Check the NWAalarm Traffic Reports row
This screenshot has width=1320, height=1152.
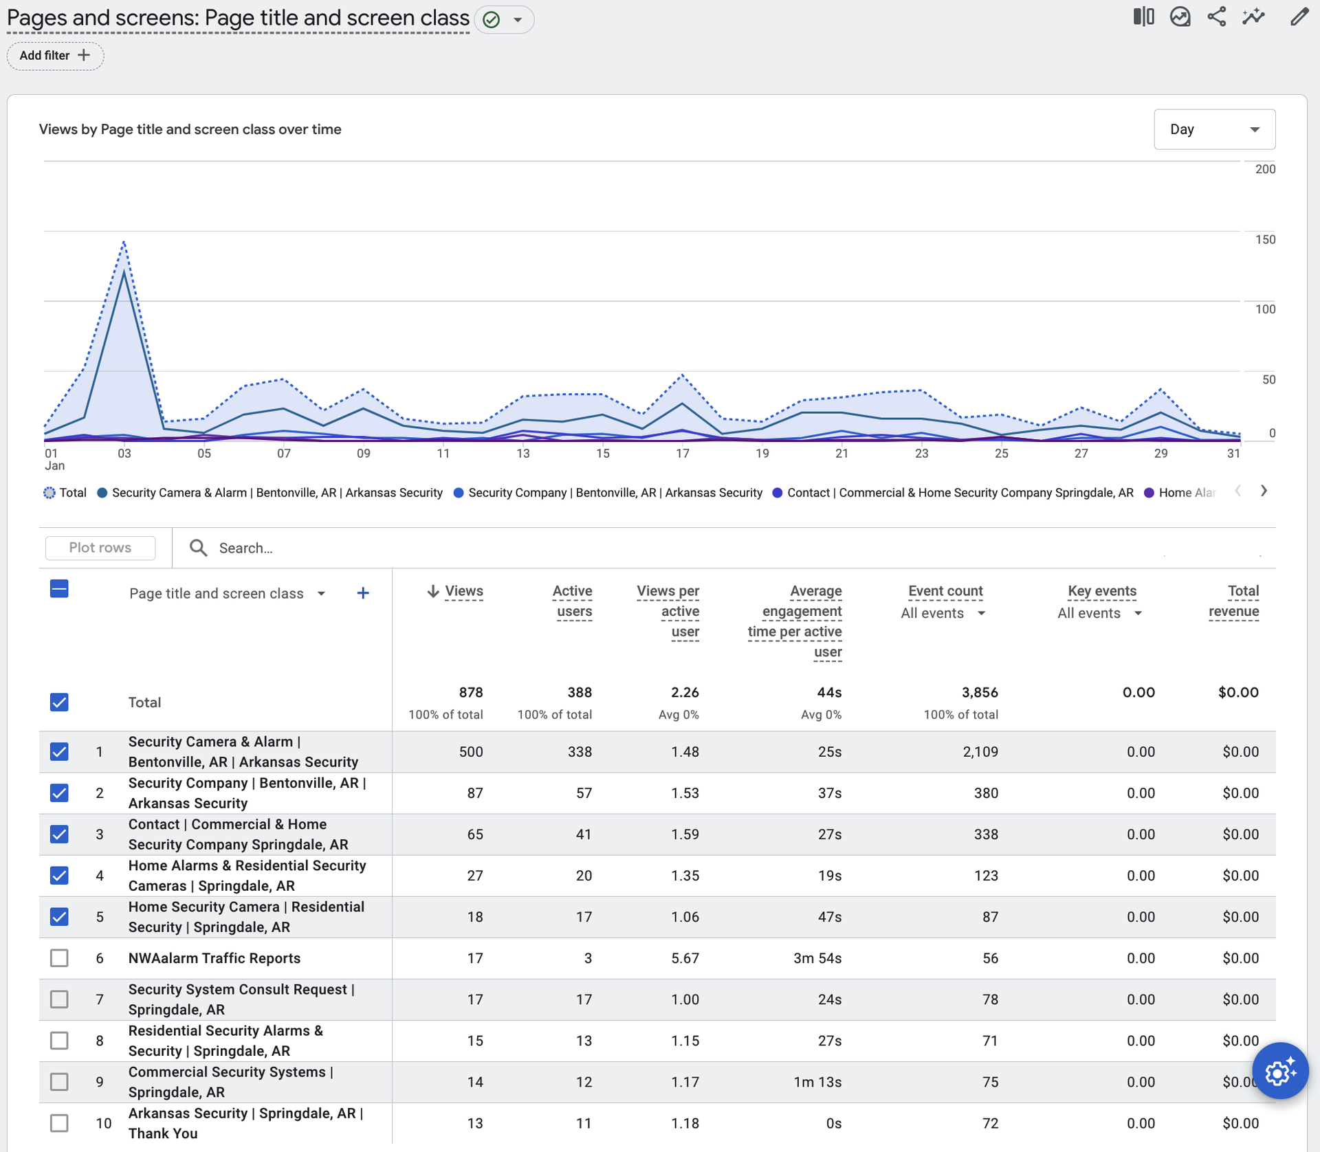pos(59,958)
